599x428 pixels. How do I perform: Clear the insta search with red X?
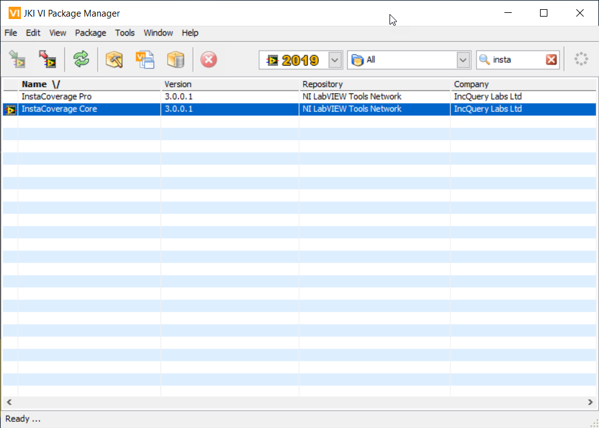[551, 60]
